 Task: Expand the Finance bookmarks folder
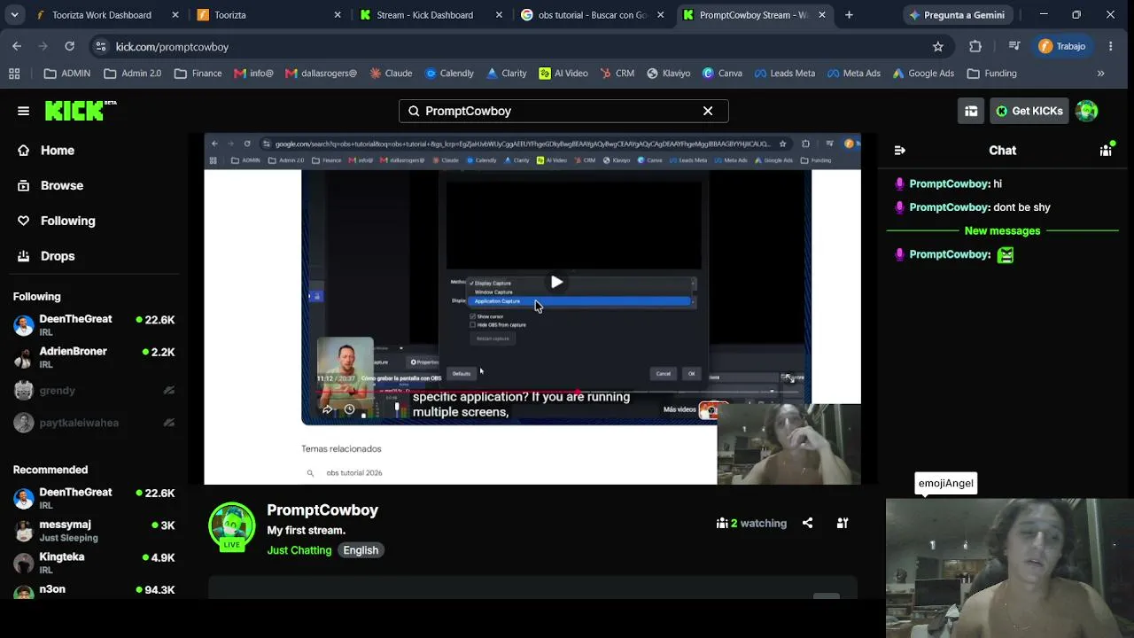click(x=198, y=74)
